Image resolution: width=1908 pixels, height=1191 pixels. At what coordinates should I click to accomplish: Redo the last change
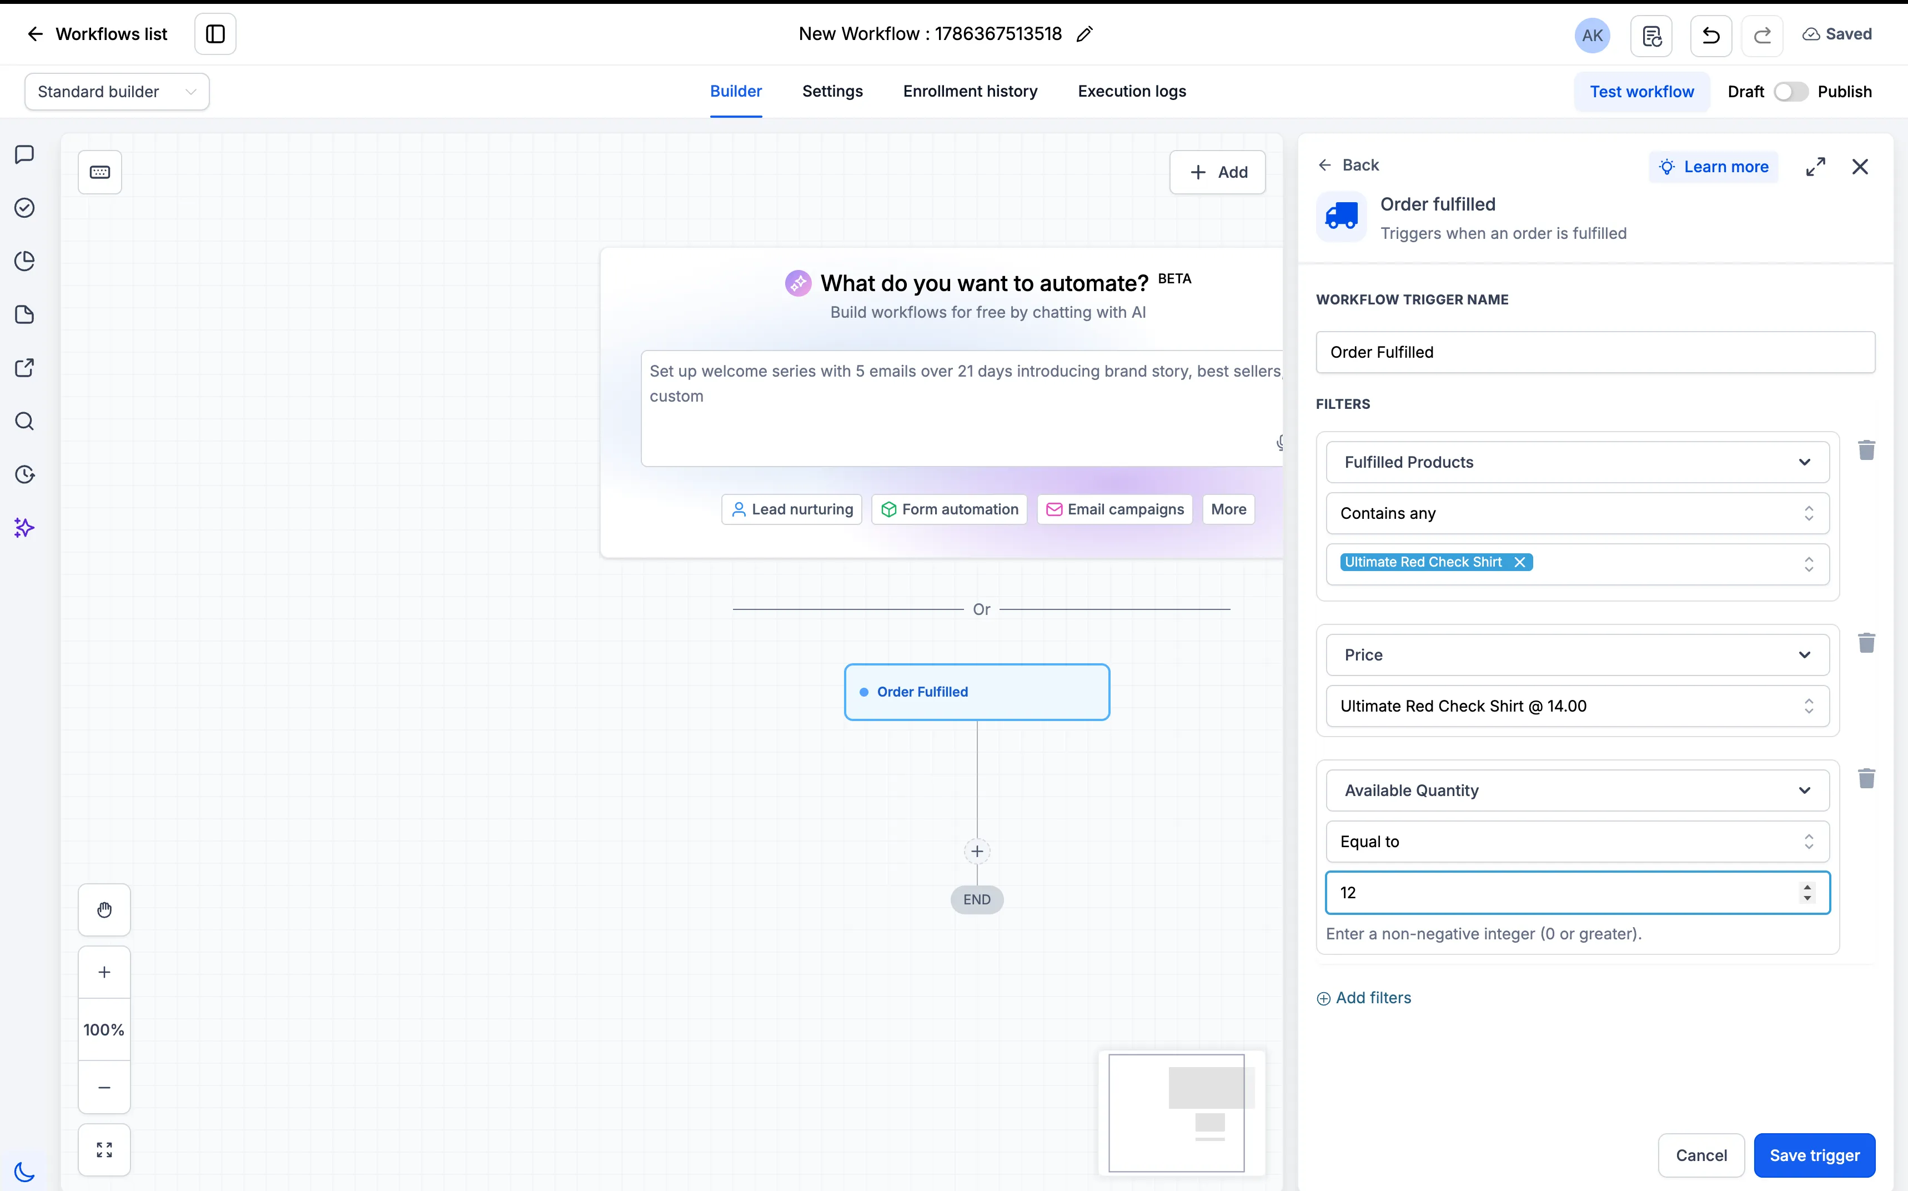click(x=1761, y=36)
